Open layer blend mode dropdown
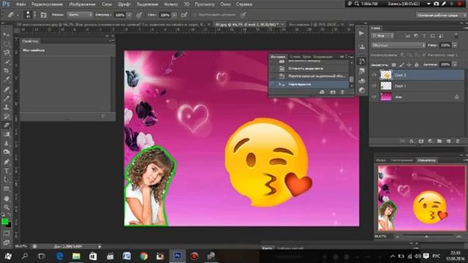 [x=399, y=45]
